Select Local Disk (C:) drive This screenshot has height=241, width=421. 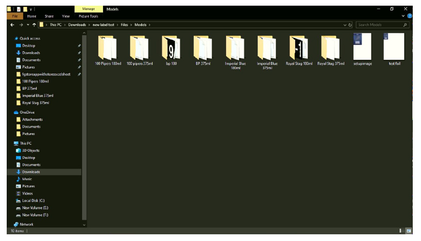[x=33, y=200]
